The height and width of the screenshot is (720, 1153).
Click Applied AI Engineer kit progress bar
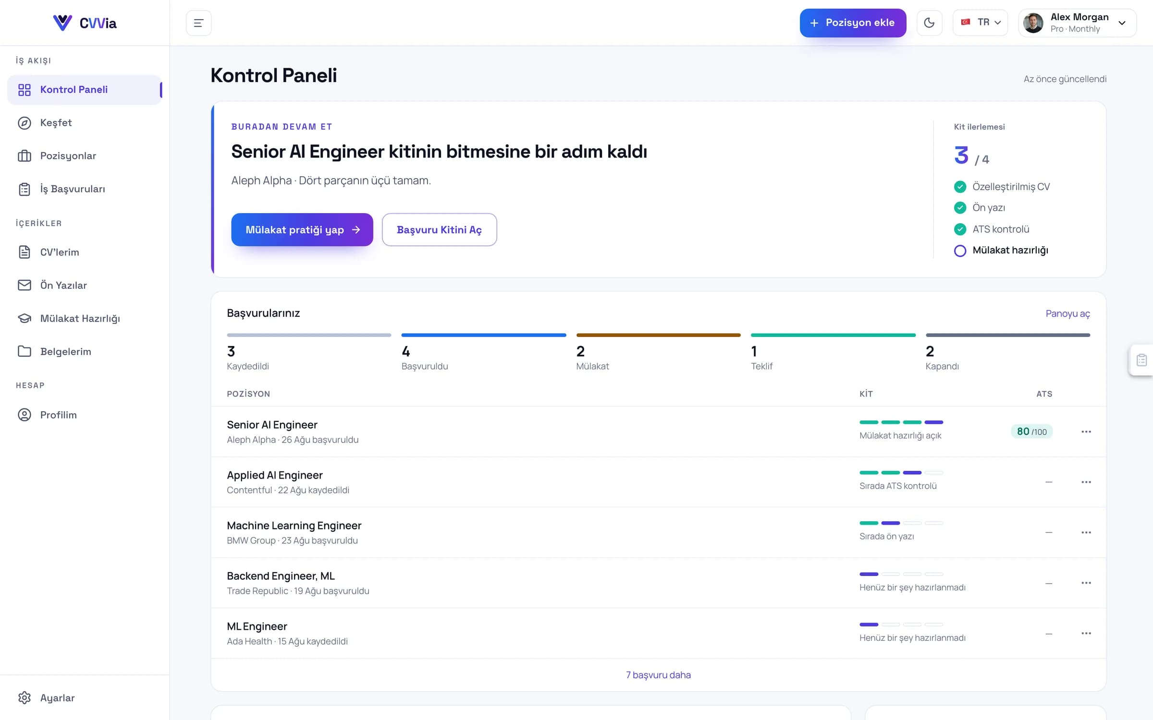901,473
